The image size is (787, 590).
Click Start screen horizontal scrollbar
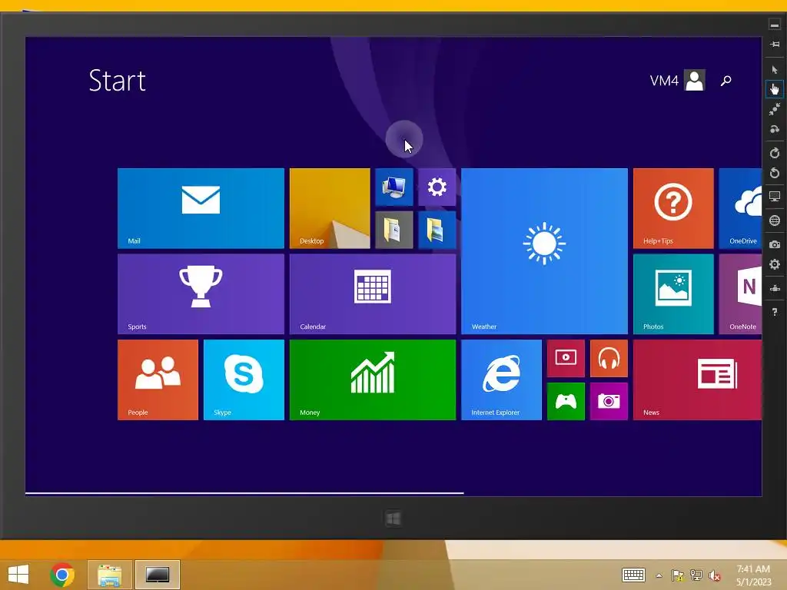(244, 493)
